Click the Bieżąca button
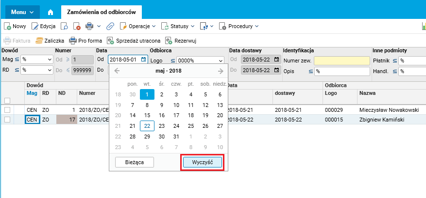The height and width of the screenshot is (198, 426). (135, 163)
